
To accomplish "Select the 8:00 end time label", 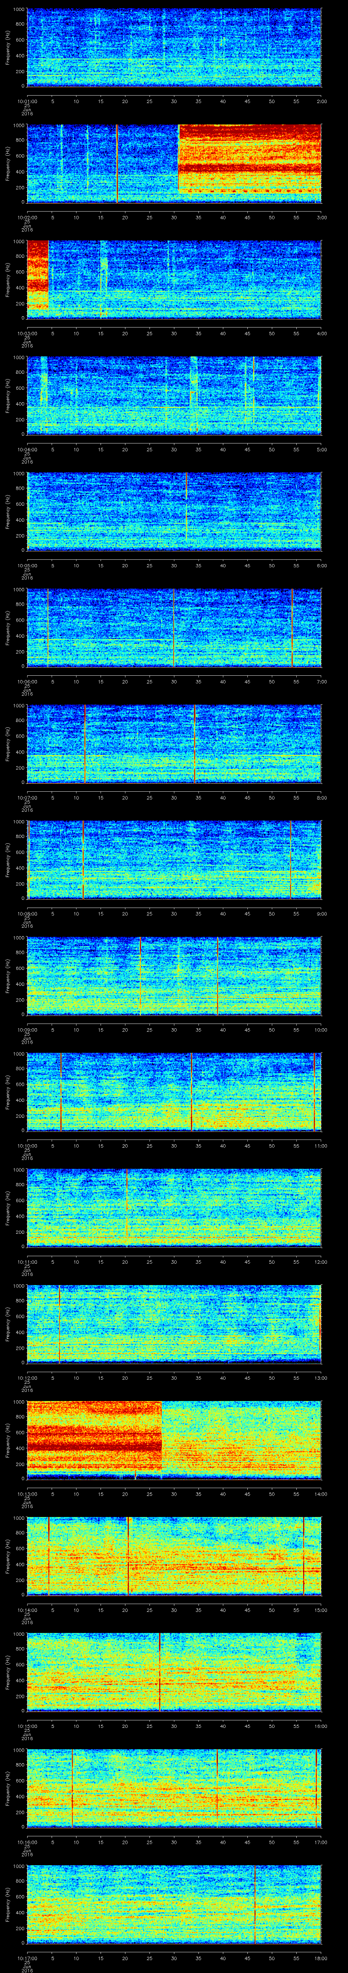I will (x=321, y=797).
